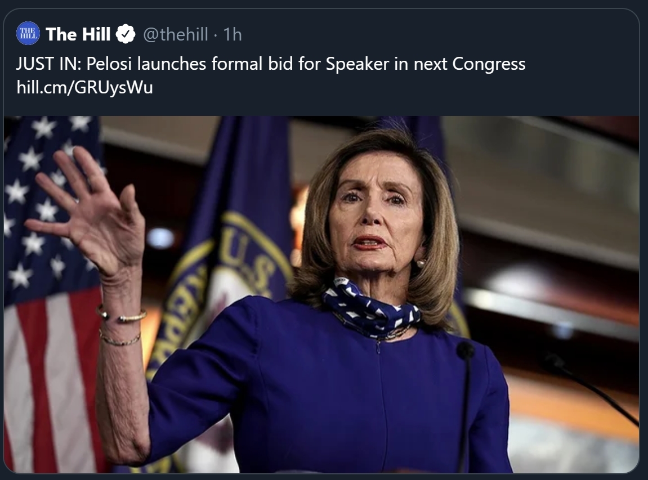Click the 'JUST IN:' text in tweet
Image resolution: width=648 pixels, height=480 pixels.
(x=49, y=64)
